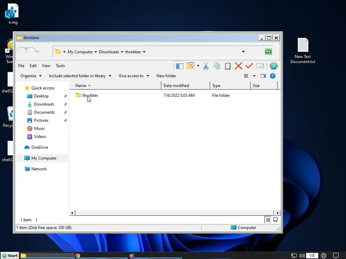Image resolution: width=346 pixels, height=259 pixels.
Task: Open folder options toolbar icon
Action: (190, 66)
